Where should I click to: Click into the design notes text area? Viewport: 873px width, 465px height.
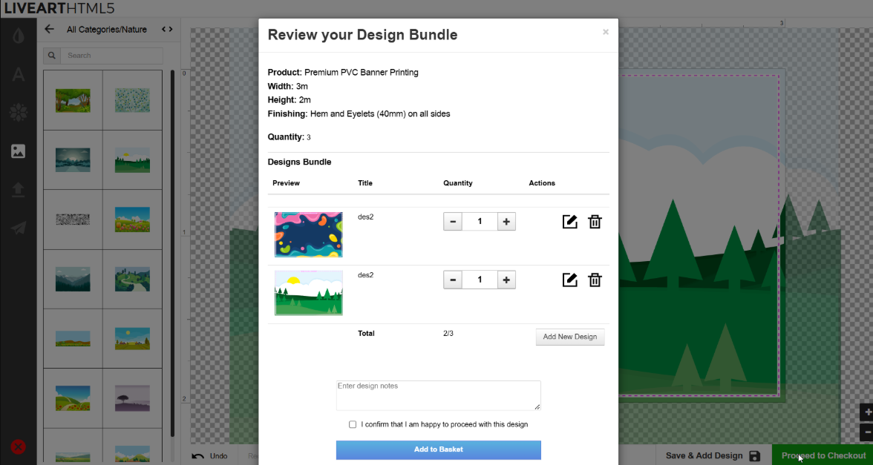438,395
